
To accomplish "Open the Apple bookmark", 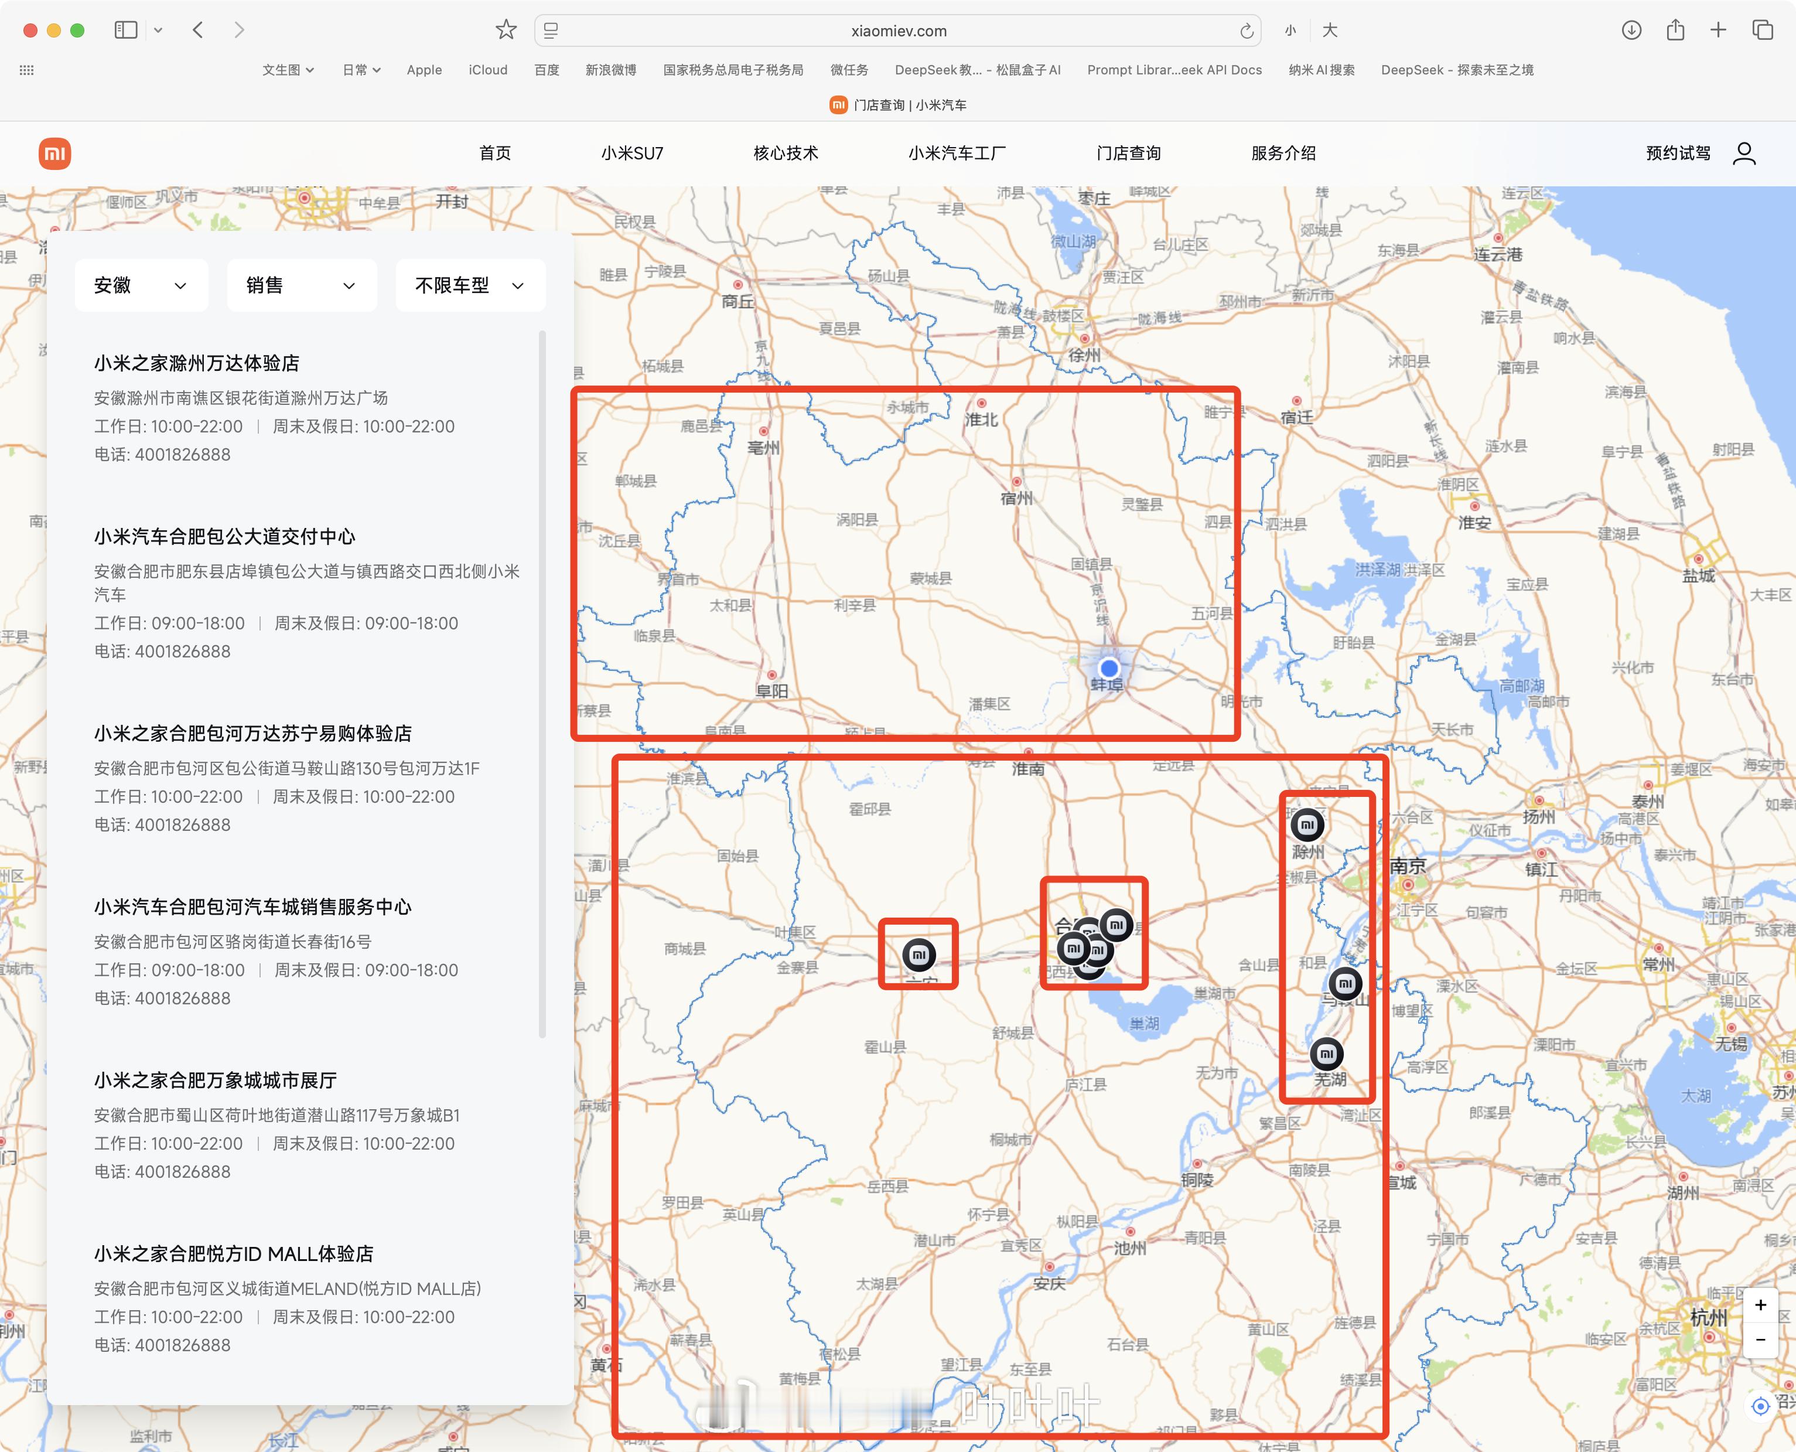I will (424, 70).
